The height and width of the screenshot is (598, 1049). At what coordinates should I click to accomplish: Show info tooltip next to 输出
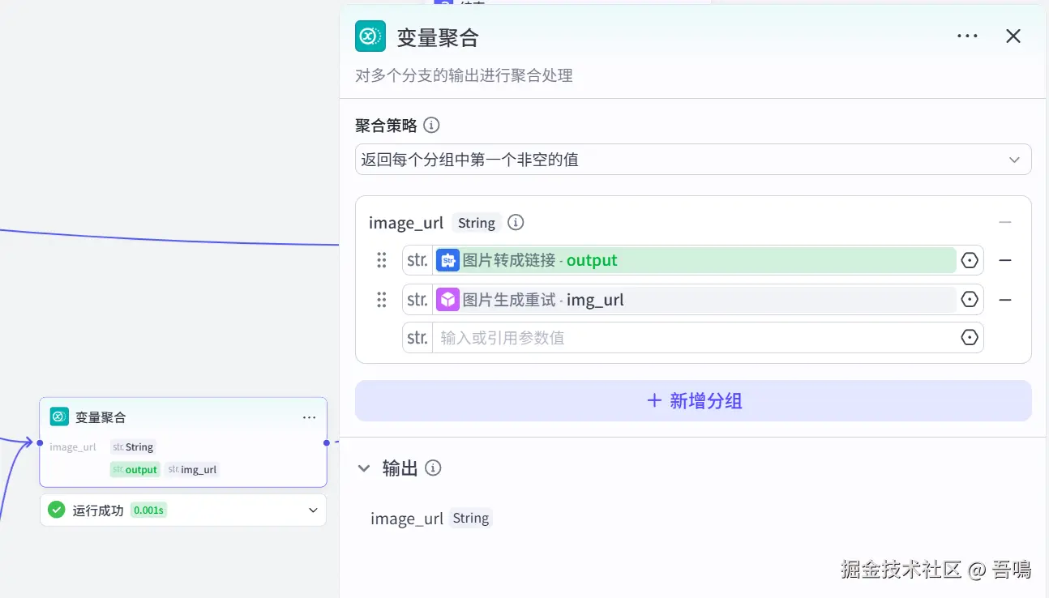point(434,468)
